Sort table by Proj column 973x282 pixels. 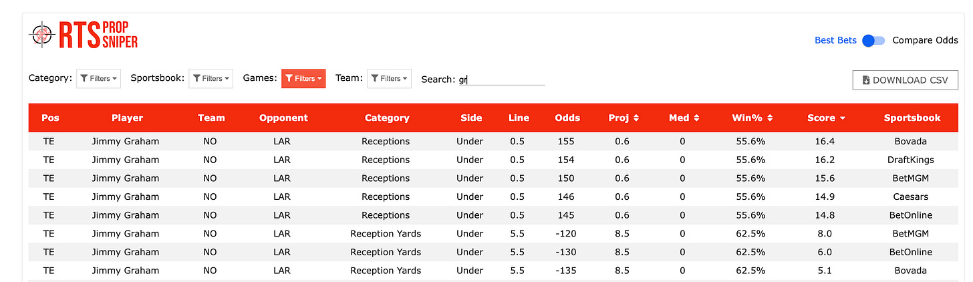tap(623, 118)
